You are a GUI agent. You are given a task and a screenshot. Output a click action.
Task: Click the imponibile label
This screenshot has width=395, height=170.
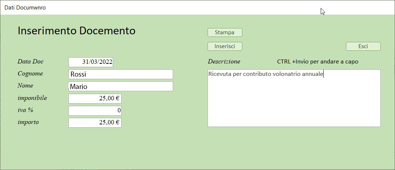point(32,98)
